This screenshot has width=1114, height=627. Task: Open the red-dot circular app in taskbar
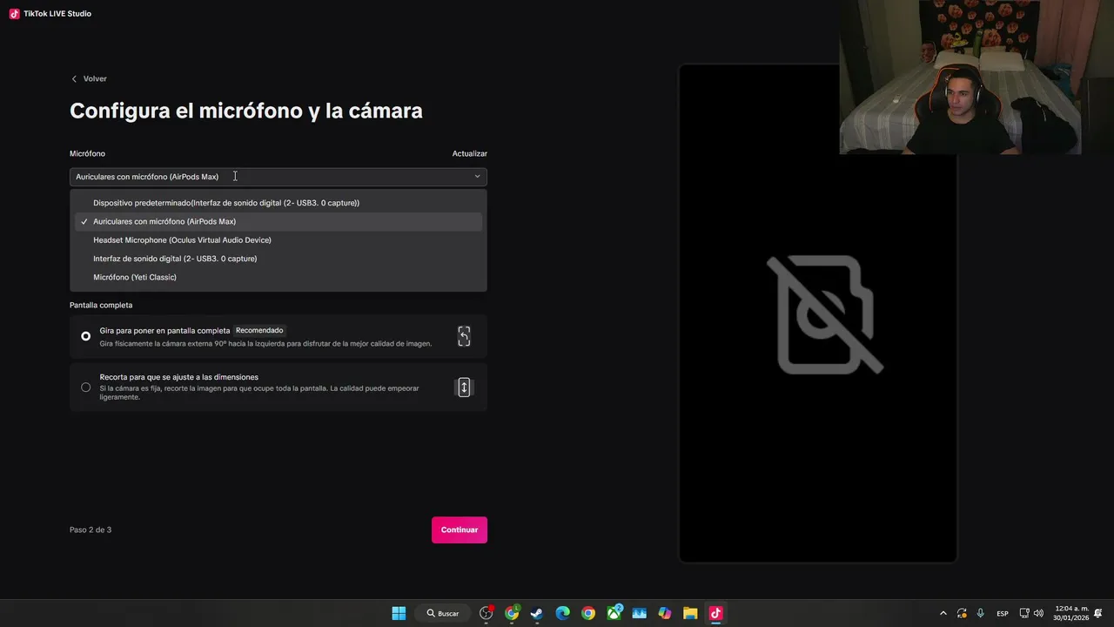point(487,613)
